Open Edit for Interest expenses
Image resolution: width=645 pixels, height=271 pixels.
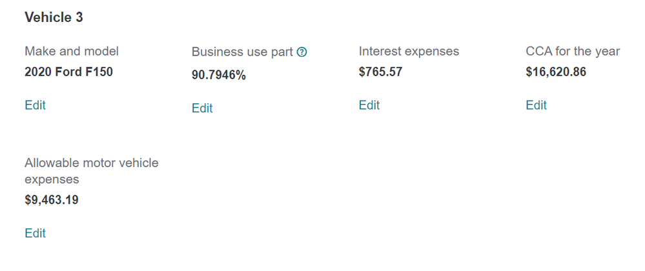(x=369, y=105)
